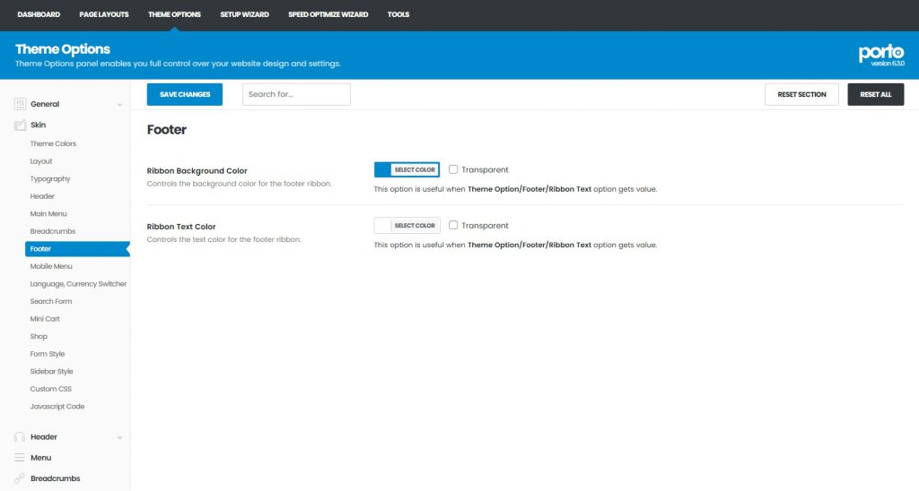Click the General section icon in sidebar
919x491 pixels.
pyautogui.click(x=20, y=104)
